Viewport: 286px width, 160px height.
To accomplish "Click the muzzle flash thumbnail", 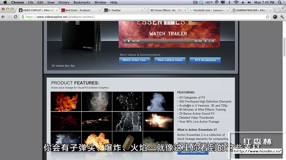I will click(158, 121).
